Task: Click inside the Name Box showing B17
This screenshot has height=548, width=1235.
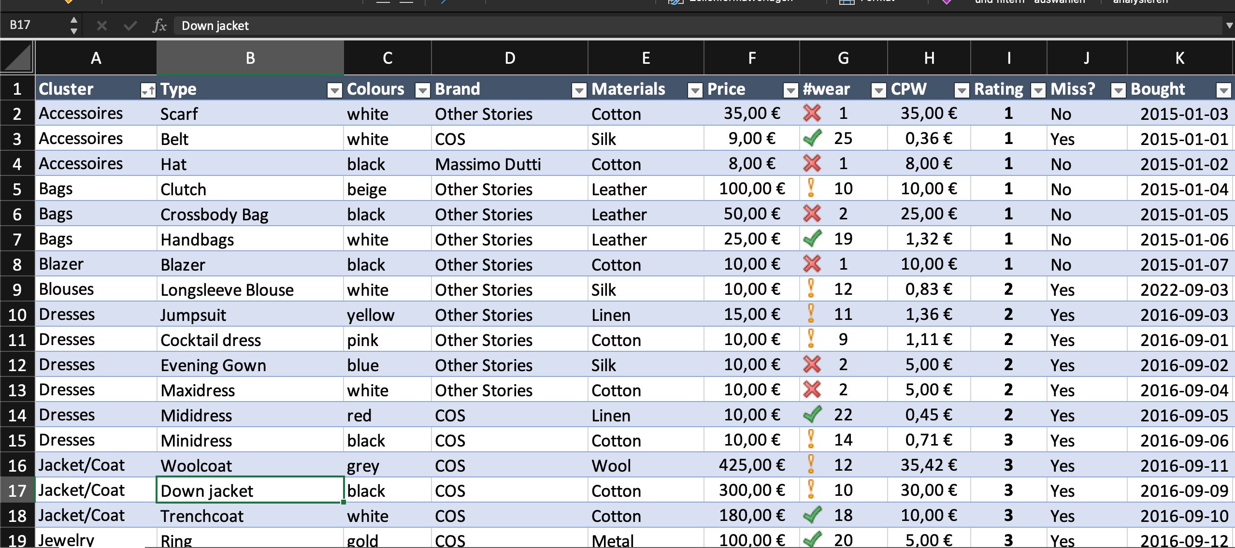Action: [x=34, y=25]
